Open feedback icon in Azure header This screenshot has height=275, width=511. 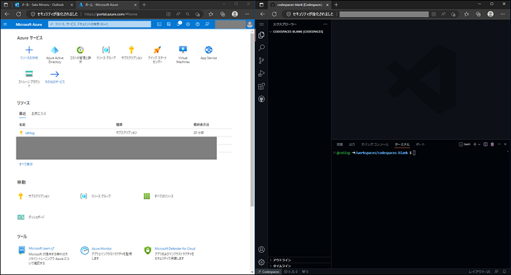click(x=207, y=24)
